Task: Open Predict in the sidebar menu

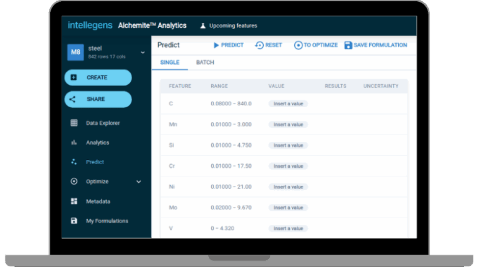Action: coord(95,162)
